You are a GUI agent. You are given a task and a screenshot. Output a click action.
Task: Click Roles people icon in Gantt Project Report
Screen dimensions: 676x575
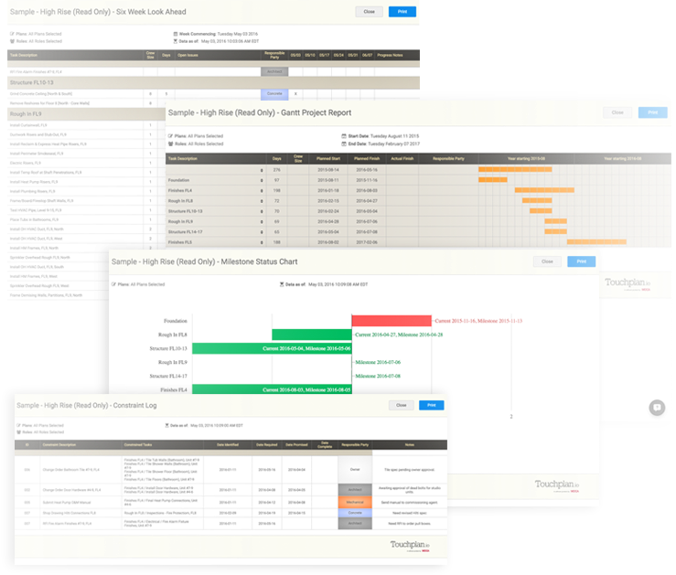[x=171, y=144]
